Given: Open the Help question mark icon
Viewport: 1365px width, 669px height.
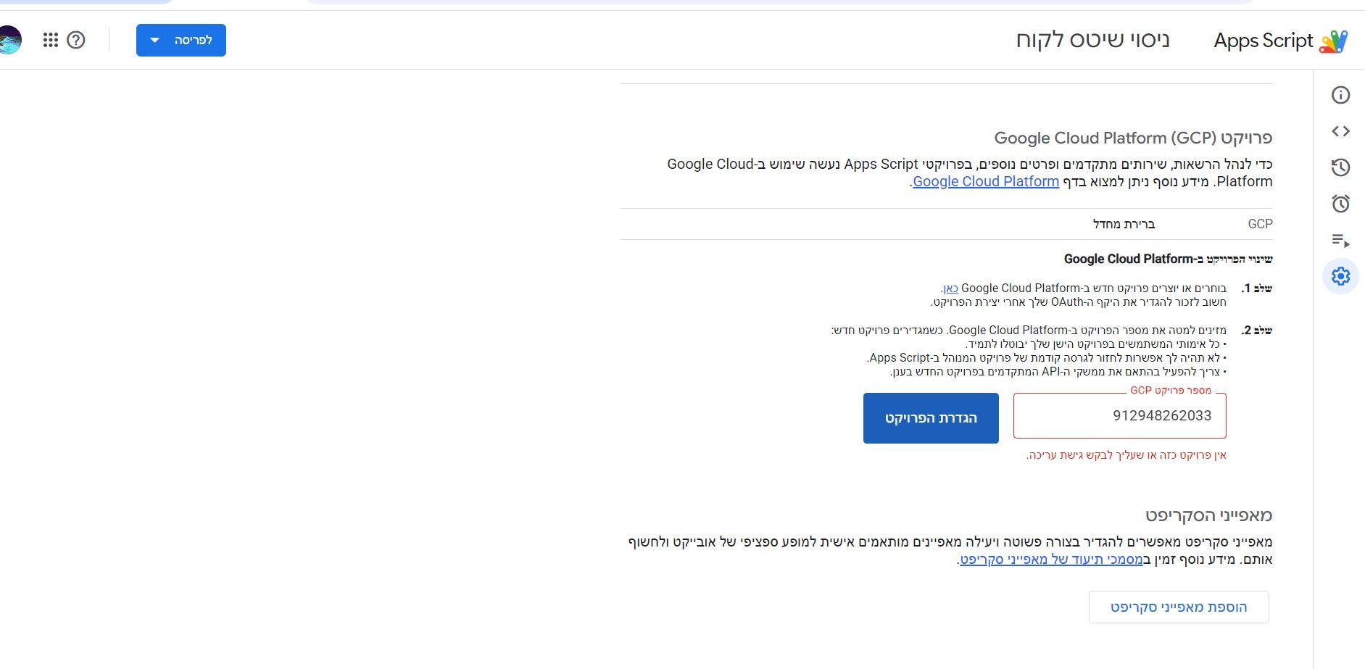Looking at the screenshot, I should (x=76, y=40).
